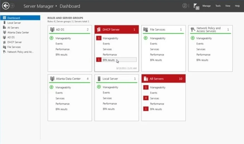Click green status icon in Local Server tile
The image size is (244, 144).
(x=99, y=87)
